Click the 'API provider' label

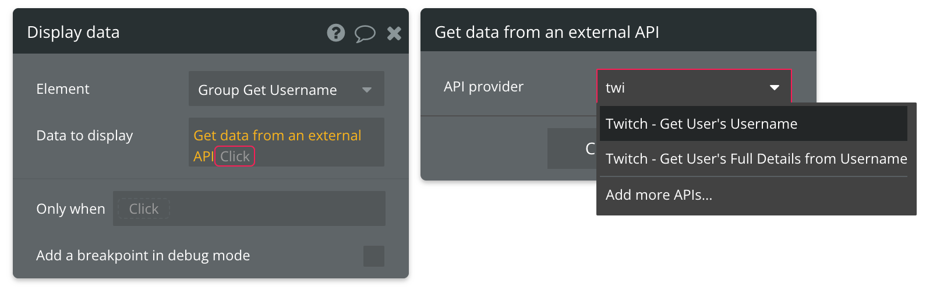coord(483,87)
